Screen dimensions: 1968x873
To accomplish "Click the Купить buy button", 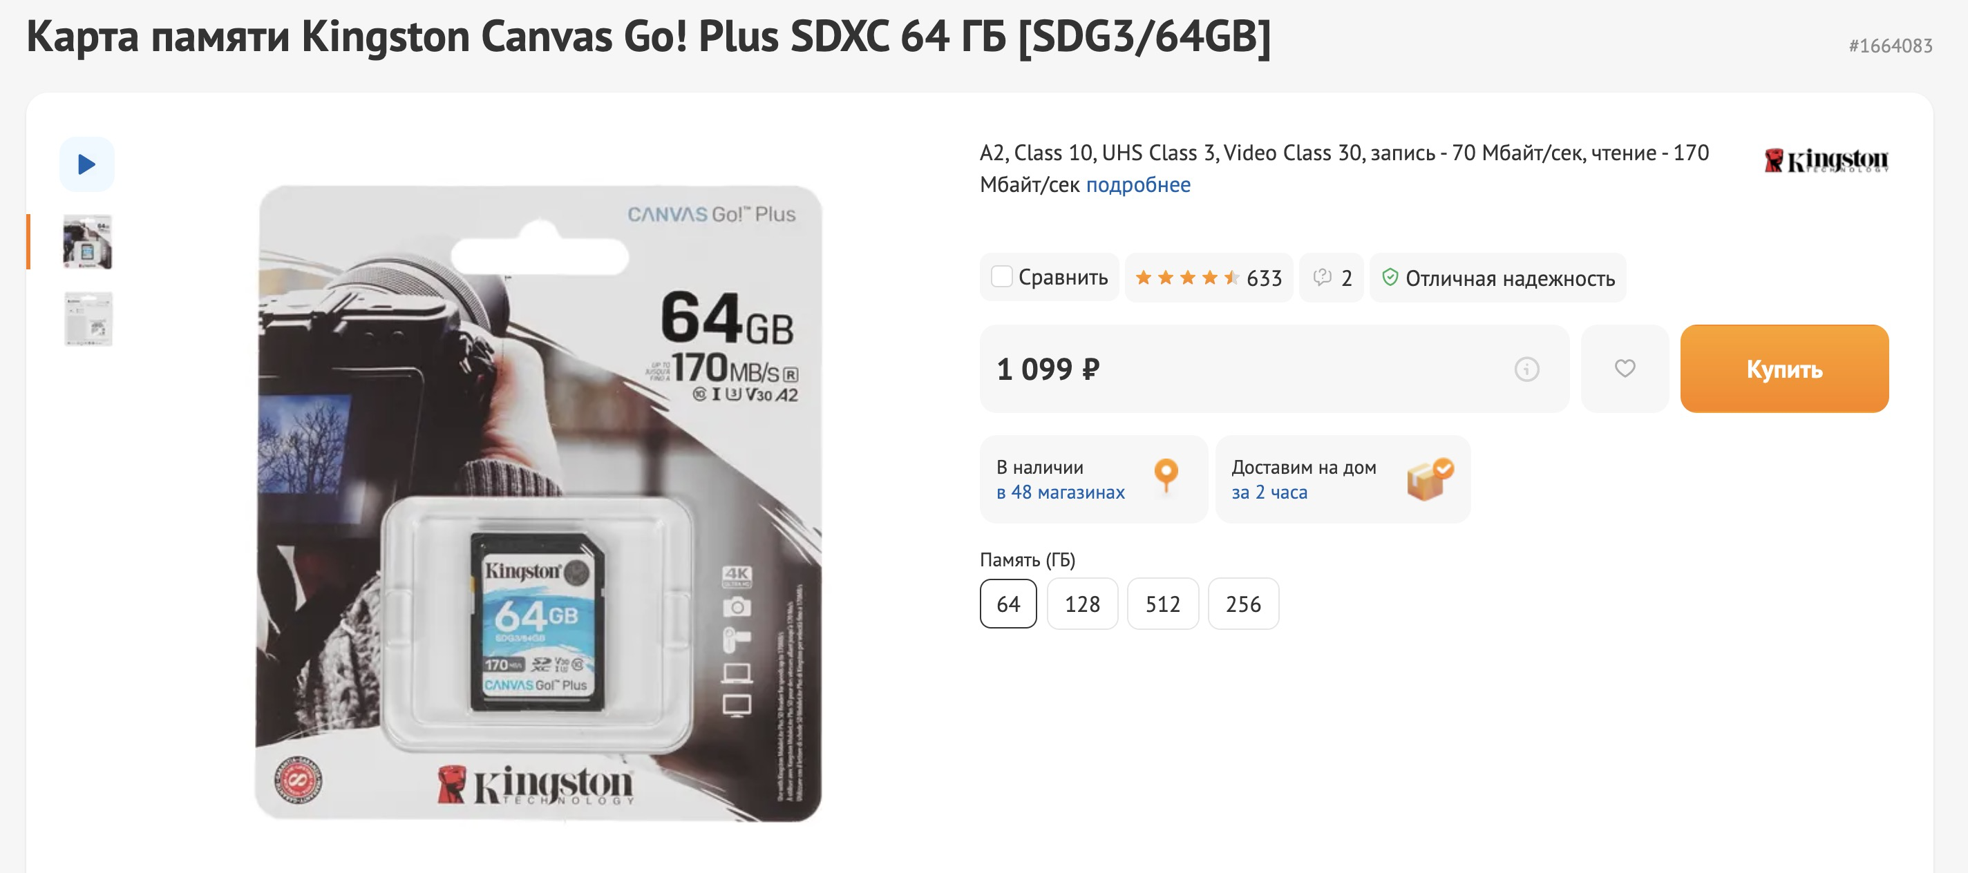I will point(1785,369).
